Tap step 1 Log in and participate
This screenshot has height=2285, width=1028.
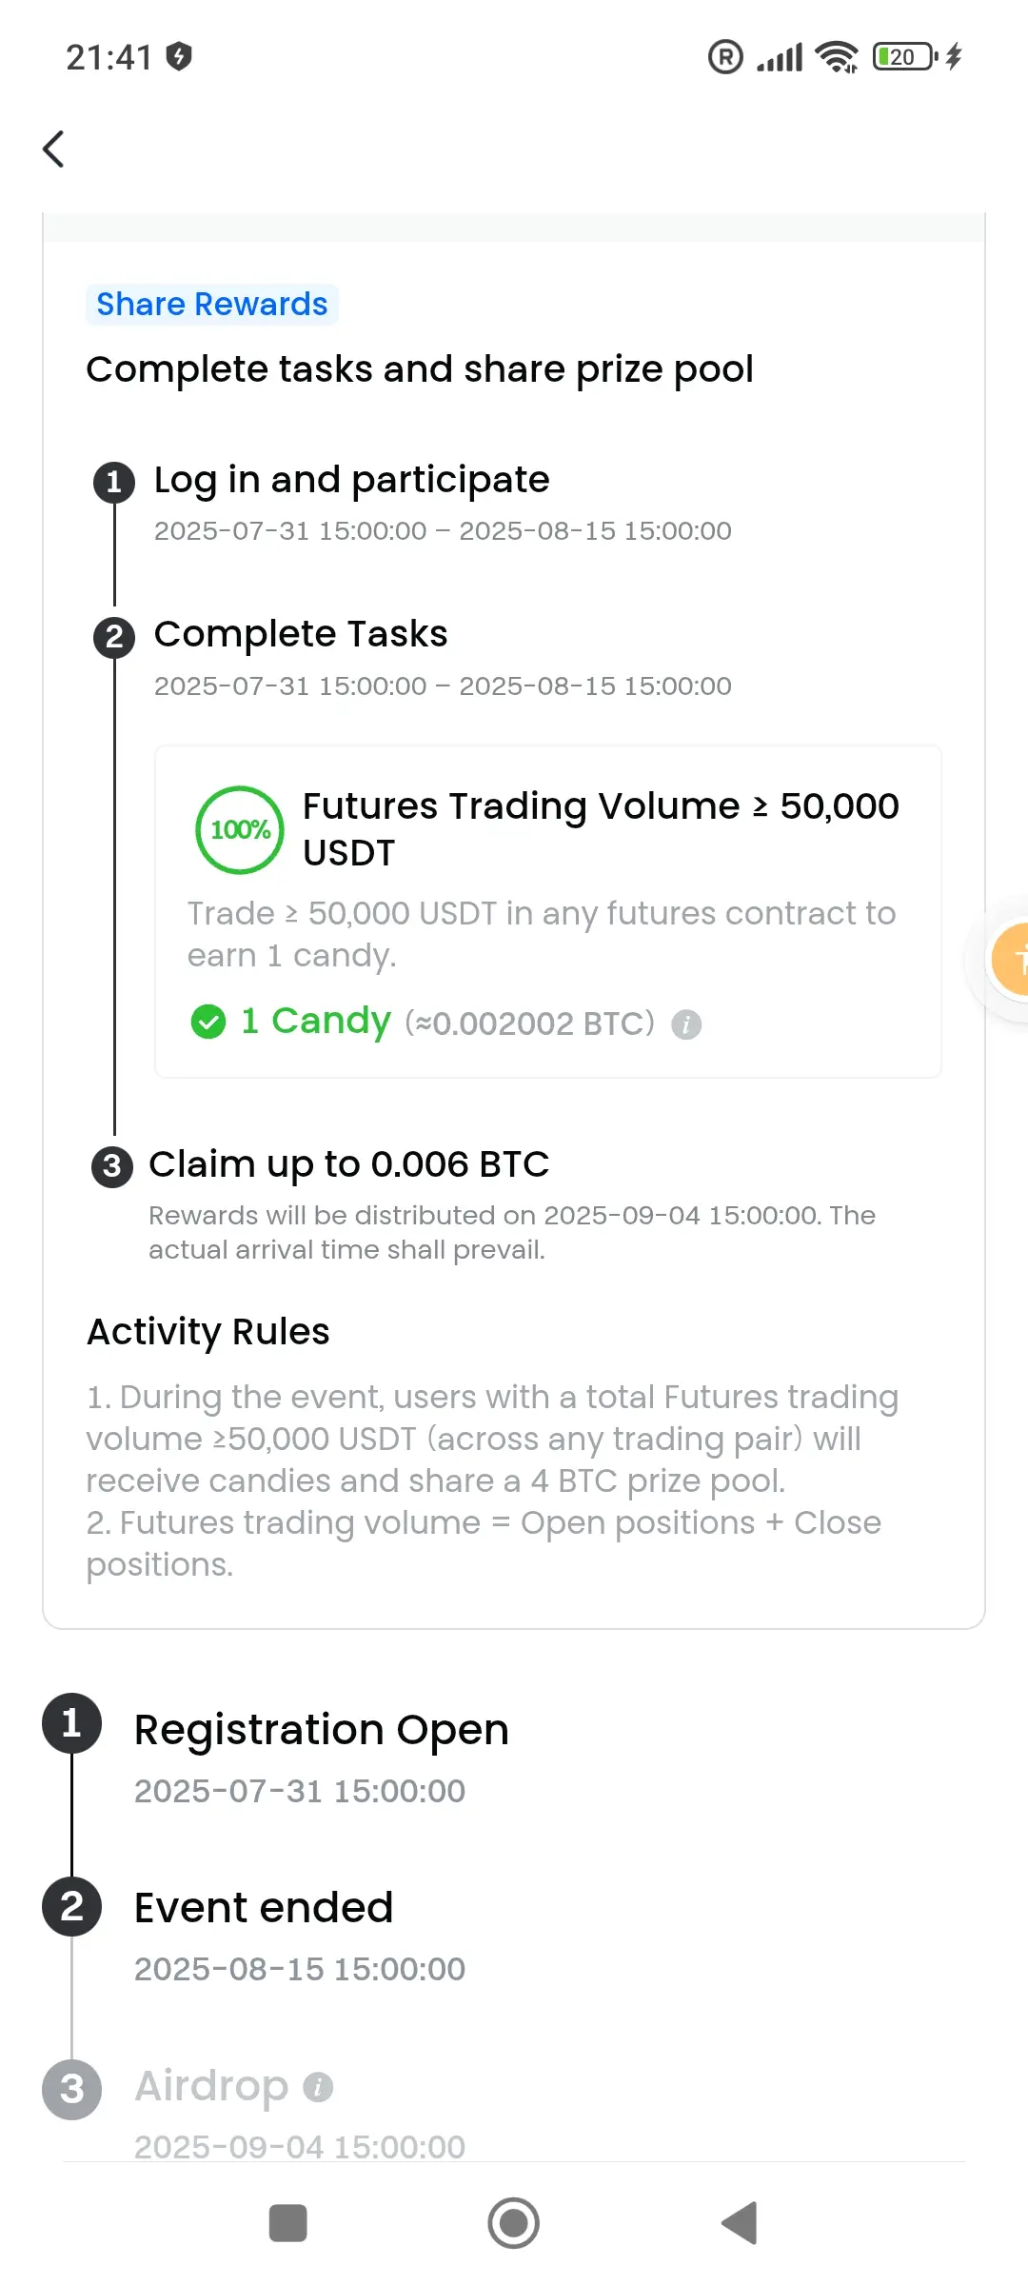pyautogui.click(x=351, y=480)
